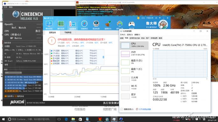Switch to 用户 tab in Task Manager
This screenshot has width=218, height=122.
tap(148, 38)
